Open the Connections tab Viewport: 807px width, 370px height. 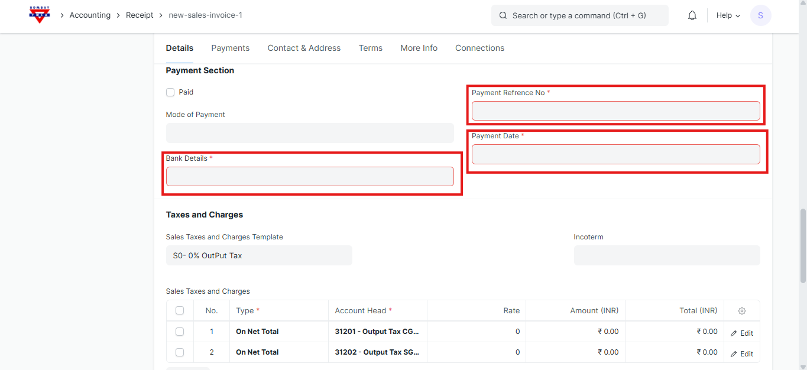[479, 48]
